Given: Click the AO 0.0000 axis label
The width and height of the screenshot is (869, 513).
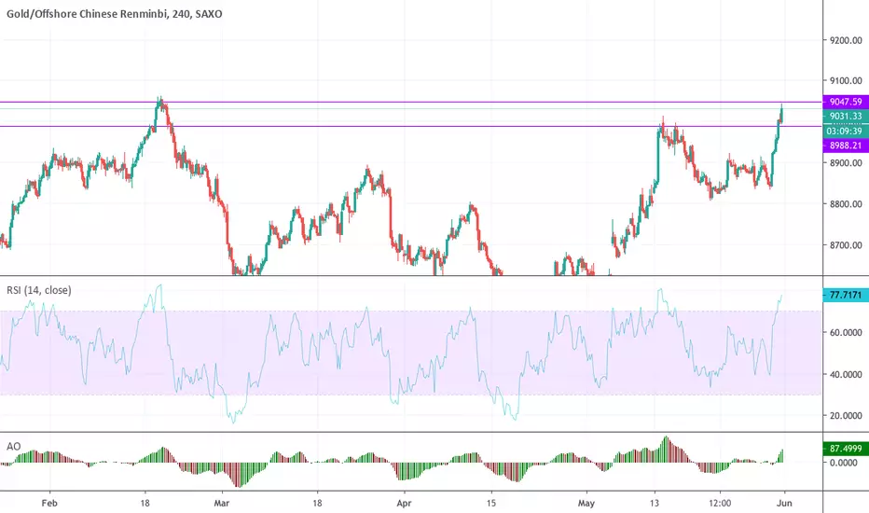Looking at the screenshot, I should coord(844,463).
